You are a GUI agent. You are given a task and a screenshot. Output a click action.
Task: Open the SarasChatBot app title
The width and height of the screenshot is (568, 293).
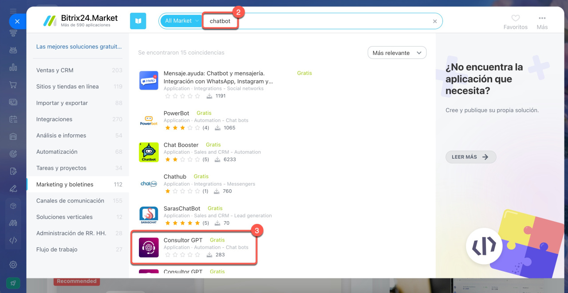[182, 208]
